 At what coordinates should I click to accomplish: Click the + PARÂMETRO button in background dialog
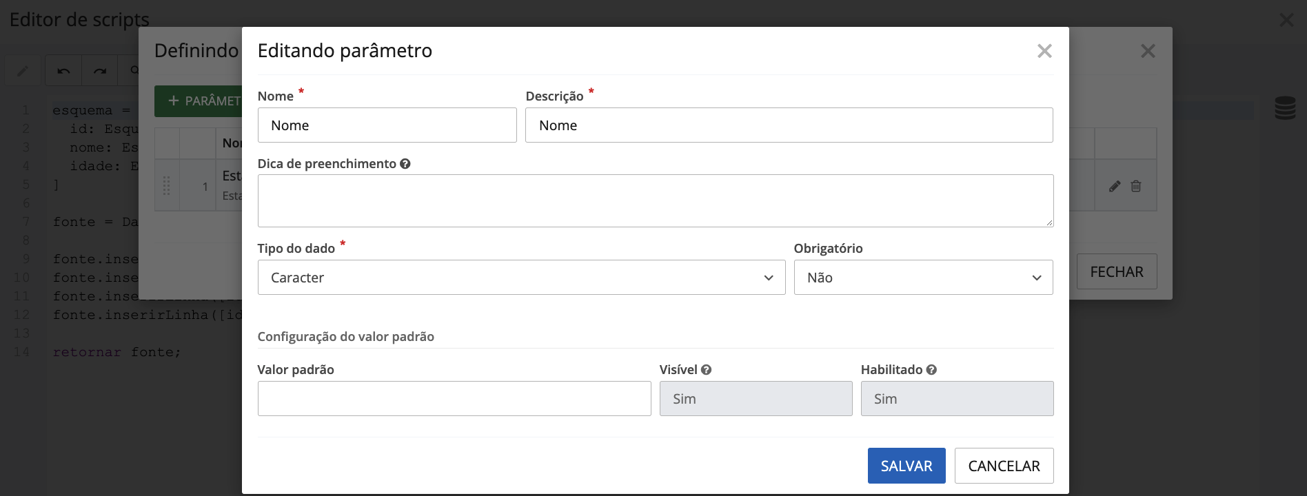click(199, 101)
